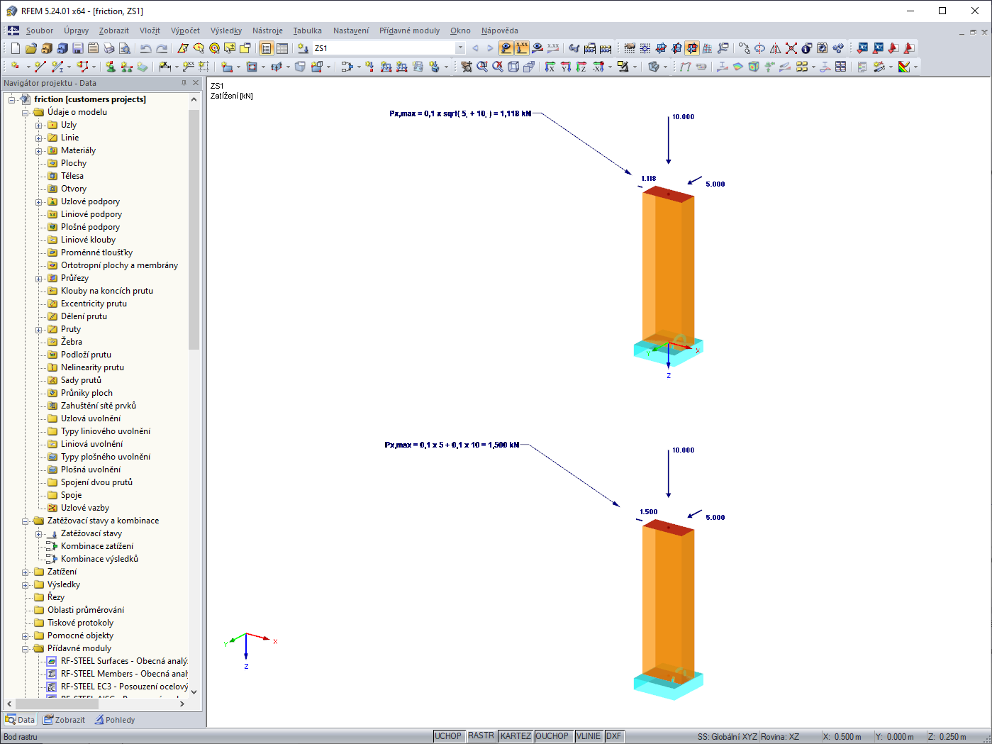992x744 pixels.
Task: Toggle the project navigator panel button
Action: (x=267, y=48)
